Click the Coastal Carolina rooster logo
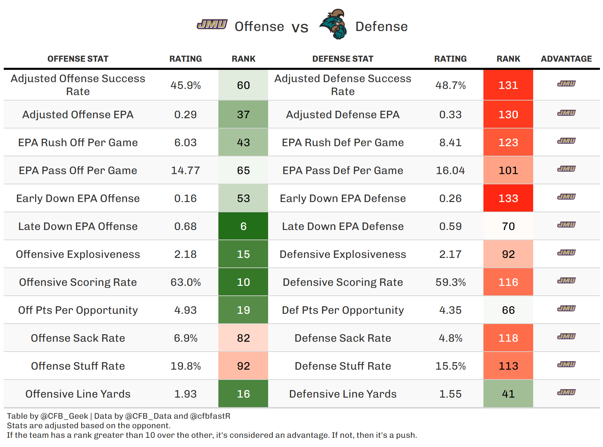 pyautogui.click(x=334, y=25)
